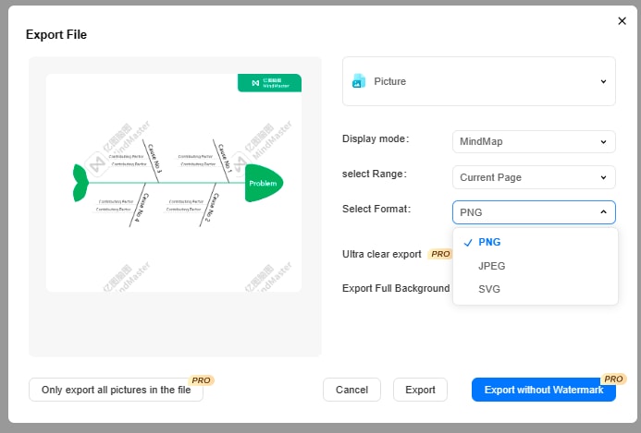Open the Display mode MindMap dropdown

534,141
